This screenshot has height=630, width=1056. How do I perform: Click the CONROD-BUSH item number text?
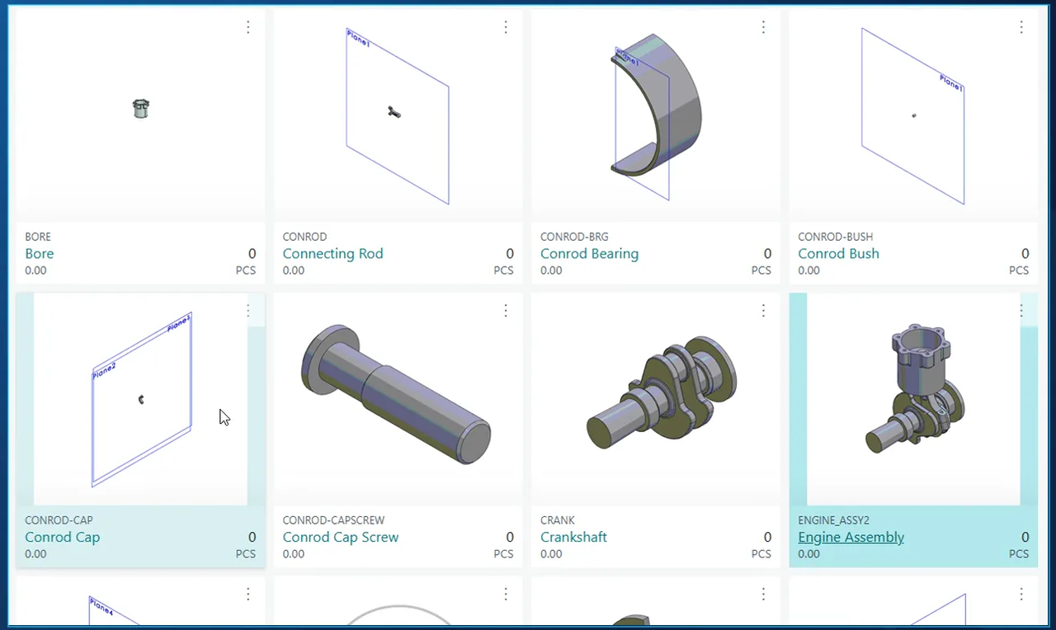(x=836, y=237)
